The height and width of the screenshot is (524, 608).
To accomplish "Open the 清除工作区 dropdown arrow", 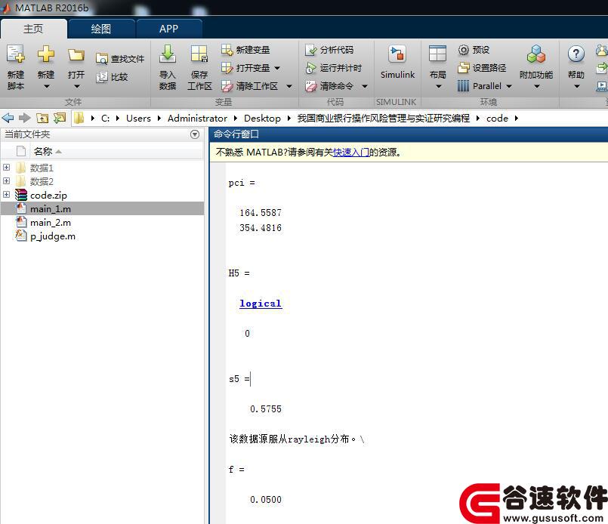I will click(x=289, y=86).
